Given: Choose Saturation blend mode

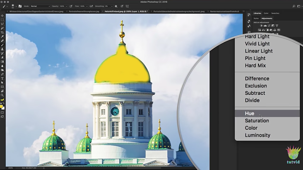Looking at the screenshot, I should (267, 121).
